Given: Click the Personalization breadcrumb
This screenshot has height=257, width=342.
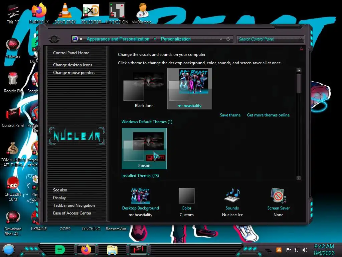Looking at the screenshot, I should point(176,39).
